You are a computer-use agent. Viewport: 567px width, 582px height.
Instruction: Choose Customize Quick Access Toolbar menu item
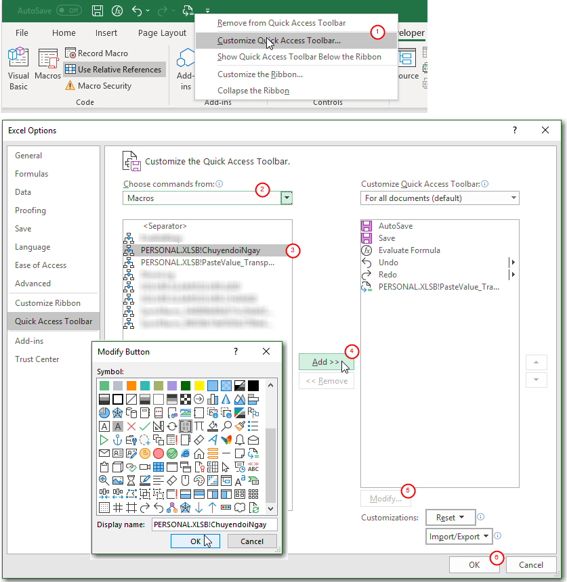(x=296, y=41)
